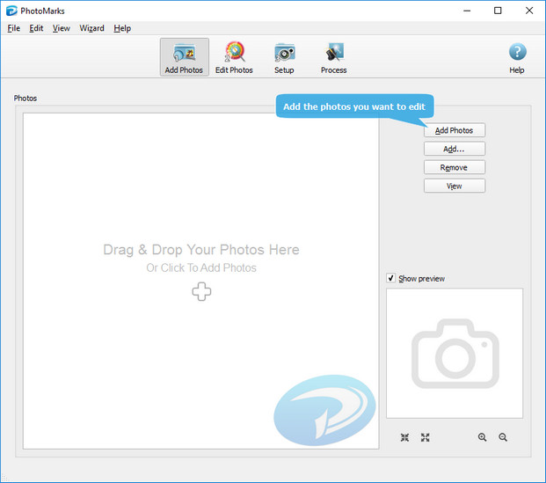This screenshot has width=546, height=483.
Task: Open the Wizard menu
Action: pyautogui.click(x=91, y=28)
